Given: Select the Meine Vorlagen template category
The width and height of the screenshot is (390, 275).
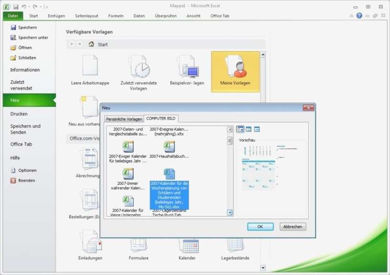Looking at the screenshot, I should pyautogui.click(x=234, y=71).
